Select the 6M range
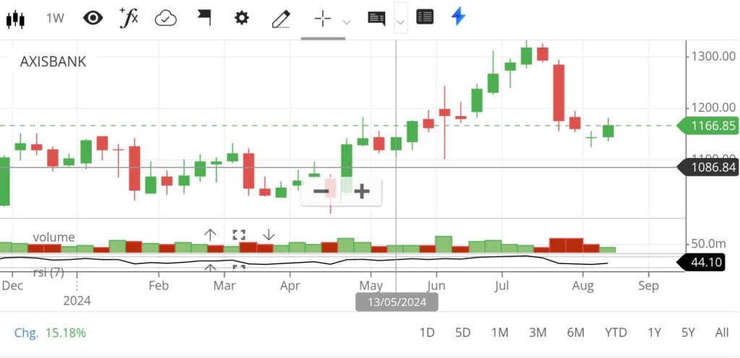Screen dimensions: 740x358 pos(575,333)
